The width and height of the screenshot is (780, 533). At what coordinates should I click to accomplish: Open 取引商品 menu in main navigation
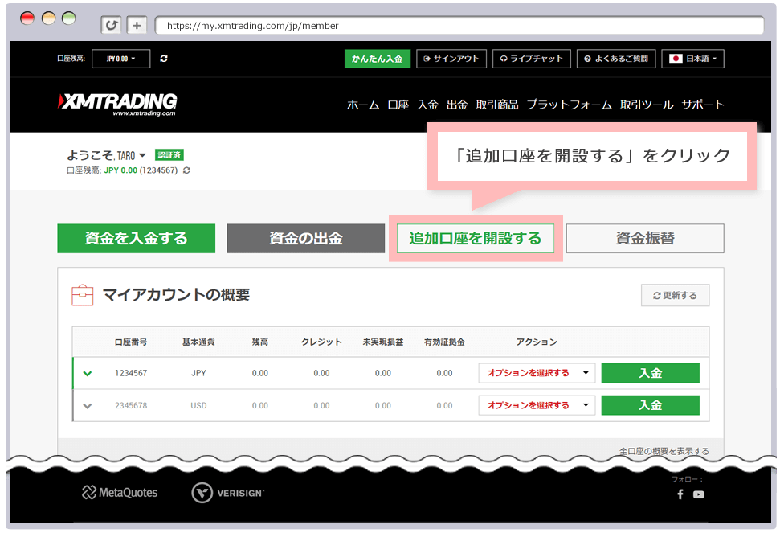pyautogui.click(x=497, y=105)
